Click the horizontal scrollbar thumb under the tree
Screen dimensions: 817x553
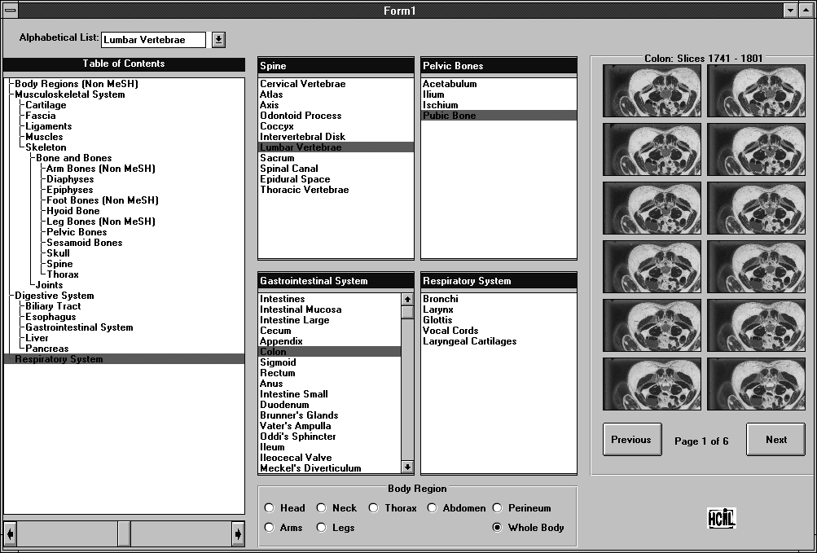point(124,533)
